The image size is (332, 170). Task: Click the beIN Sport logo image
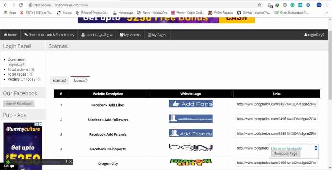click(191, 148)
